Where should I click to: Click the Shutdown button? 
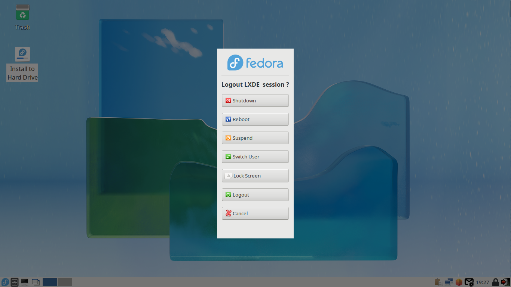coord(255,101)
